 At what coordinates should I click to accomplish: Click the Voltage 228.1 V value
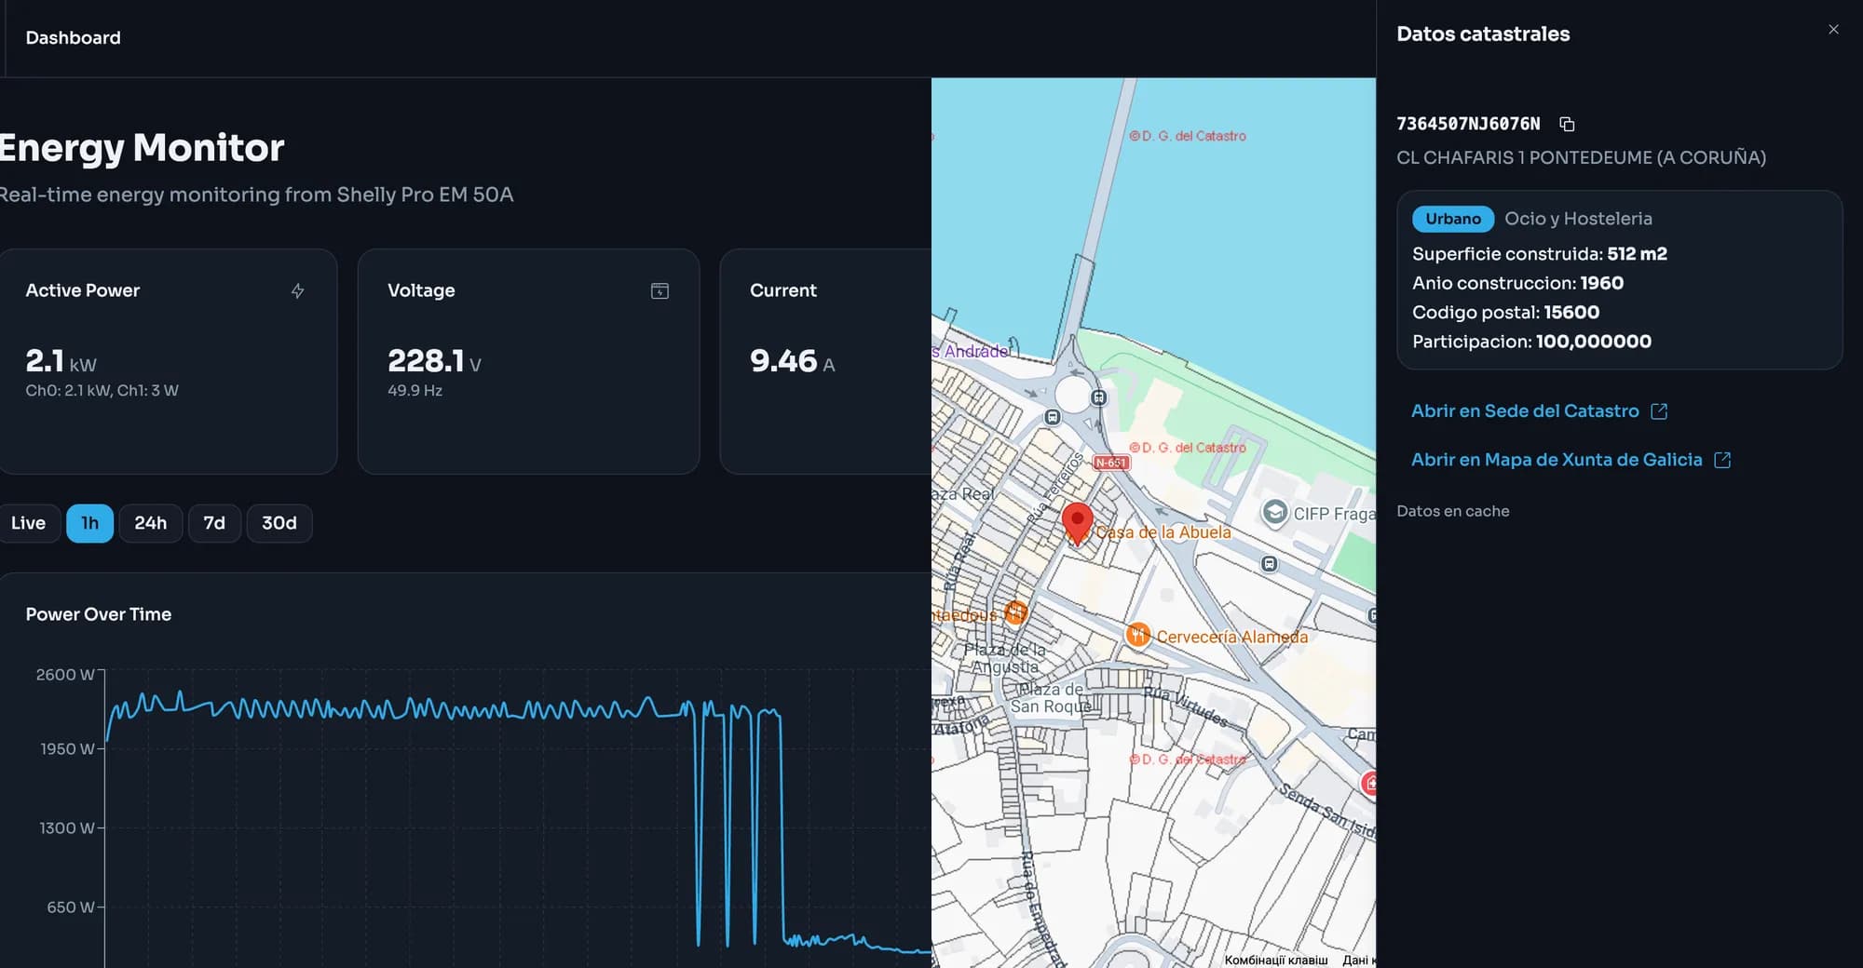tap(434, 361)
